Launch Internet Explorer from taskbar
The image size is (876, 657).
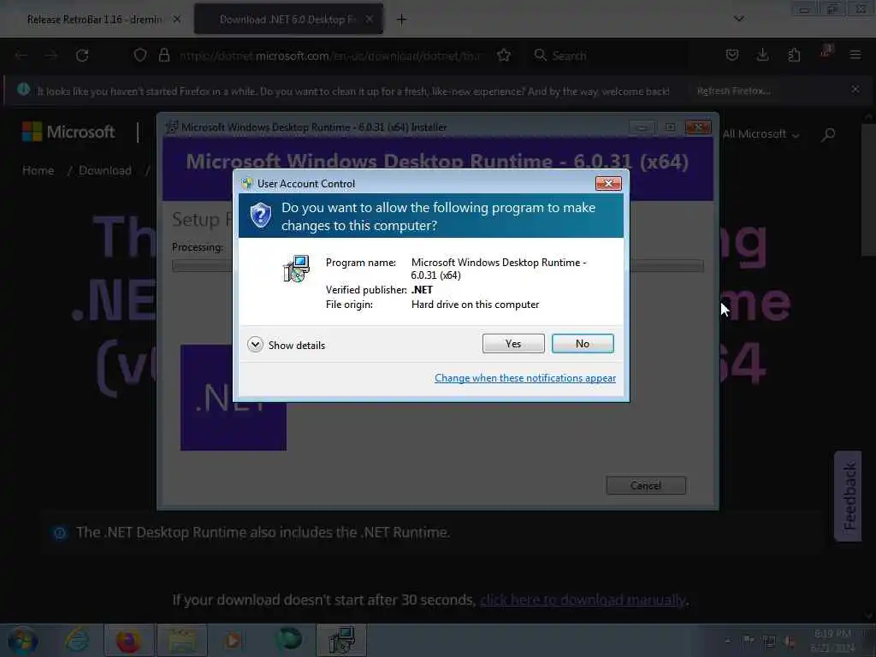(77, 640)
